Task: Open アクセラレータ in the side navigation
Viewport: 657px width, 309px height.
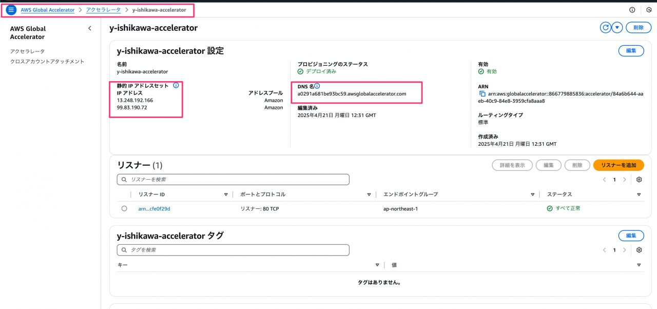Action: (28, 51)
